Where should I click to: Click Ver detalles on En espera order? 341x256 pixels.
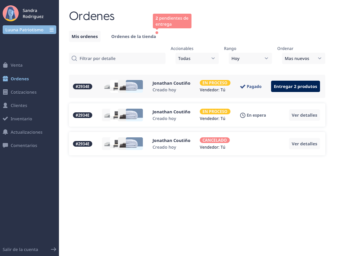pos(304,115)
